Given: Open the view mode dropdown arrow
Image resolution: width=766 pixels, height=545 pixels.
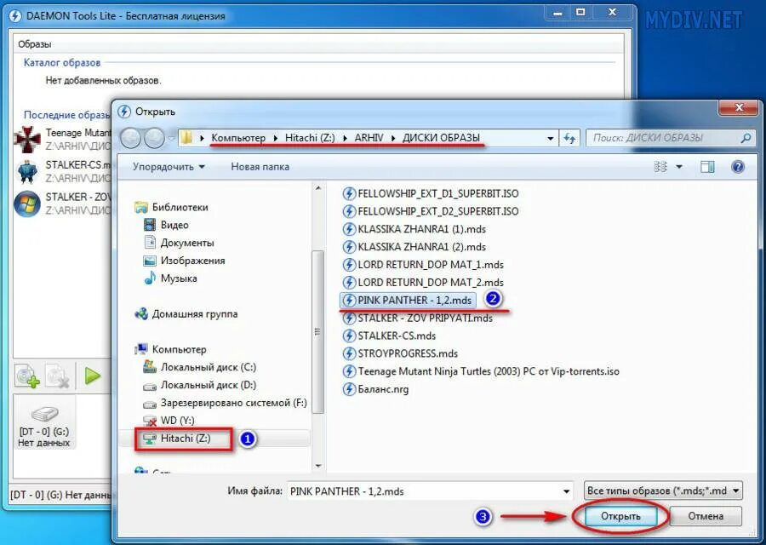Looking at the screenshot, I should tap(679, 167).
